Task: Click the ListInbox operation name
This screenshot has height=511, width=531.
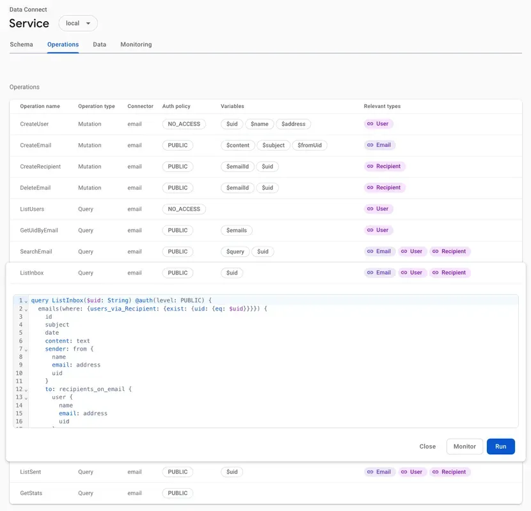Action: pos(32,273)
